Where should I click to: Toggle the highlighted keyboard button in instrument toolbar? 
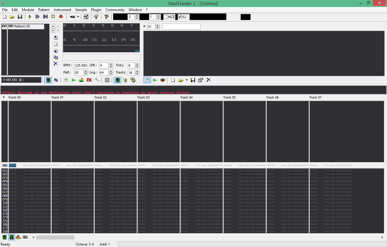coord(147,80)
